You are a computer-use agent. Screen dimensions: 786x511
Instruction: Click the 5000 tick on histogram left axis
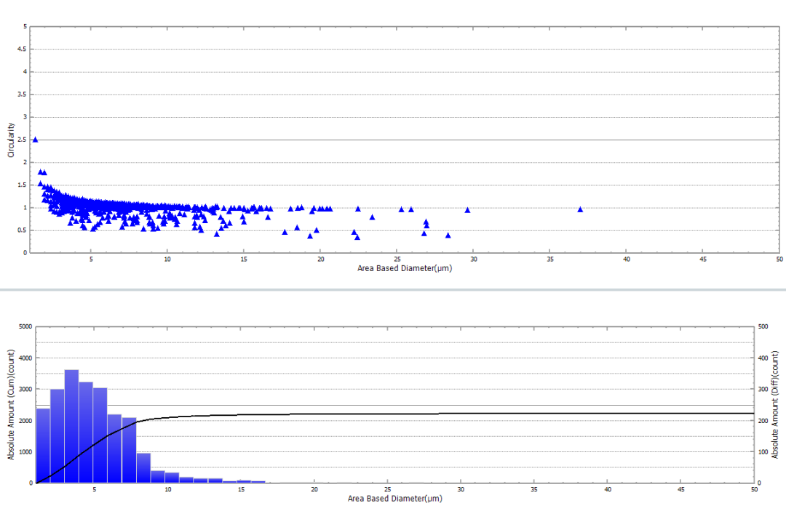click(x=25, y=327)
